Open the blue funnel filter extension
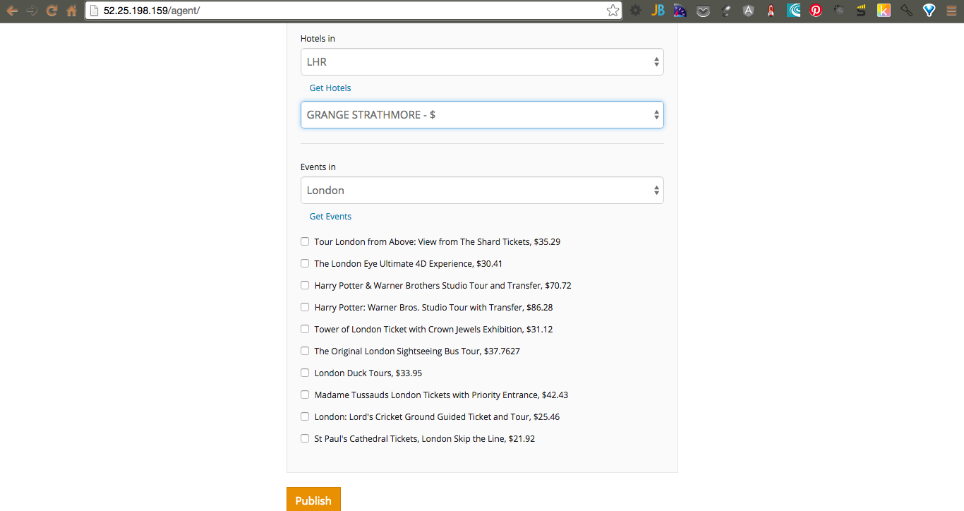This screenshot has height=511, width=964. pos(929,11)
